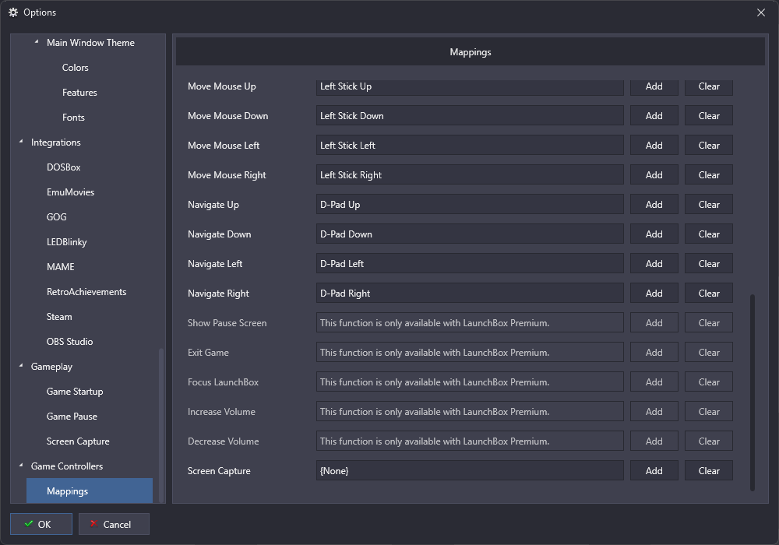Click the Left Stick Right mapping field

click(x=470, y=174)
